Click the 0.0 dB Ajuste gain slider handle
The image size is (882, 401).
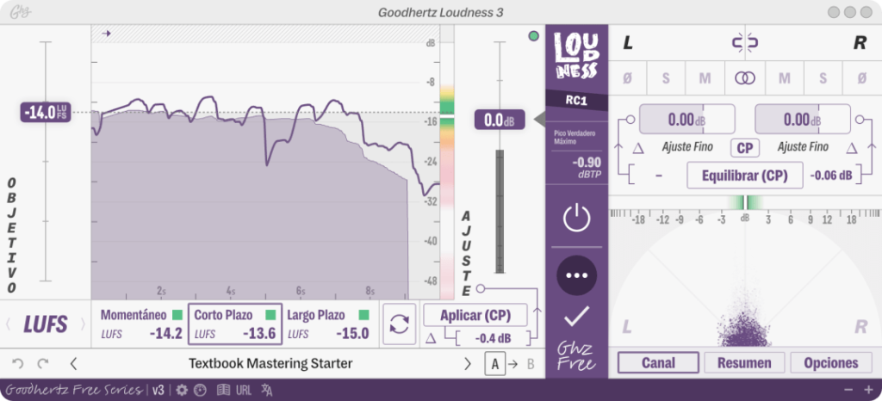pyautogui.click(x=500, y=120)
